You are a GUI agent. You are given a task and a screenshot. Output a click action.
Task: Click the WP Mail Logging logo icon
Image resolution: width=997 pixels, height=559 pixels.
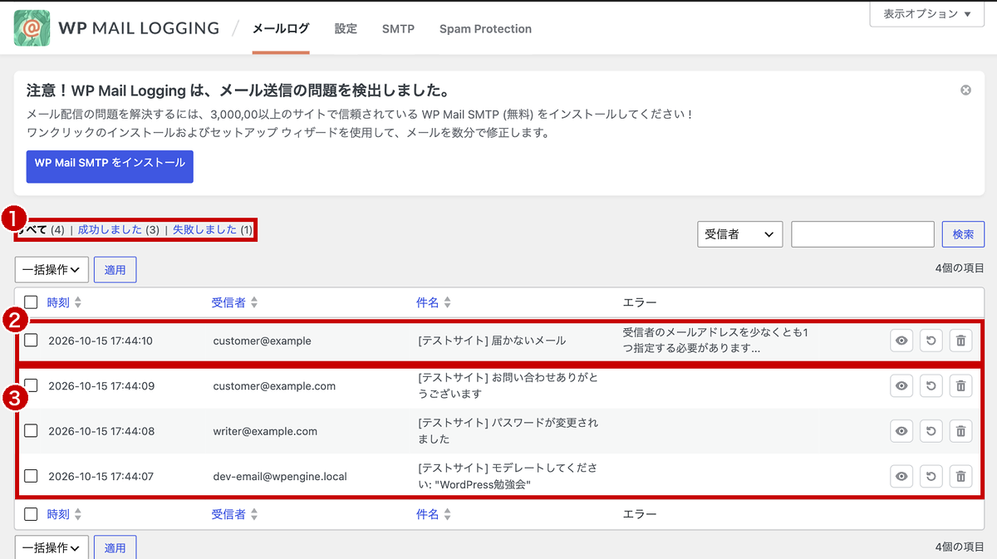coord(32,28)
